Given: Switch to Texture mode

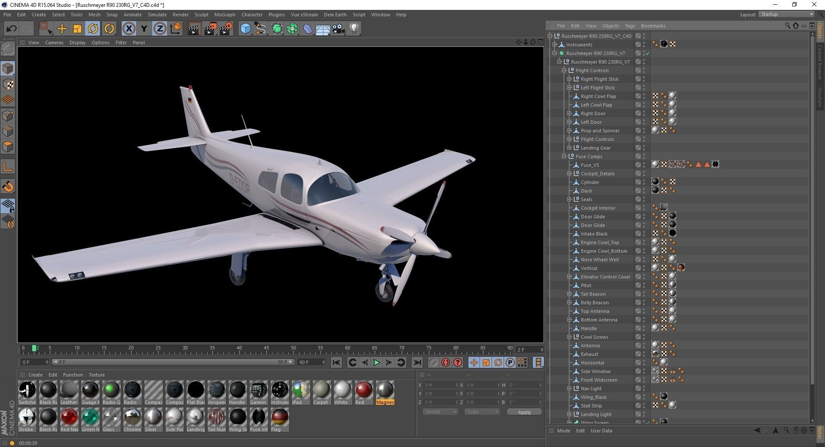Looking at the screenshot, I should click(x=8, y=84).
